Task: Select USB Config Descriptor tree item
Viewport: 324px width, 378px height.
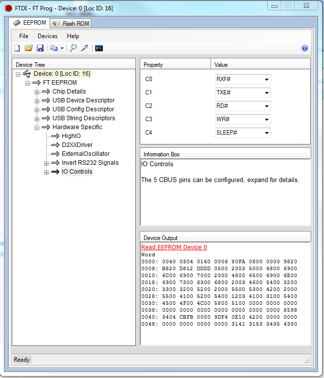Action: pos(83,109)
